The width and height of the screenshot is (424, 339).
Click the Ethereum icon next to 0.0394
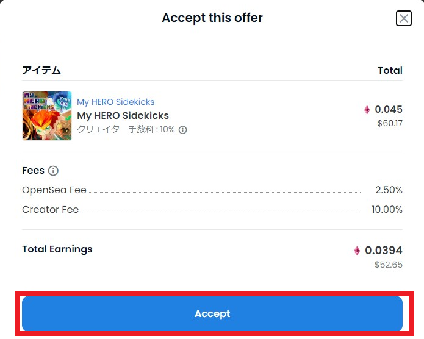[357, 251]
